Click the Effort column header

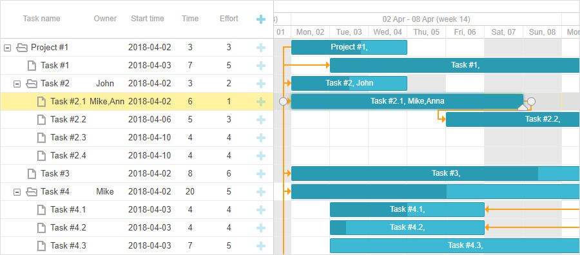point(229,19)
